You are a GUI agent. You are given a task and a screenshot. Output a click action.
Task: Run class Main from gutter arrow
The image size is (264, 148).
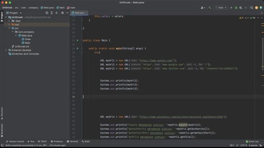[x=78, y=40]
